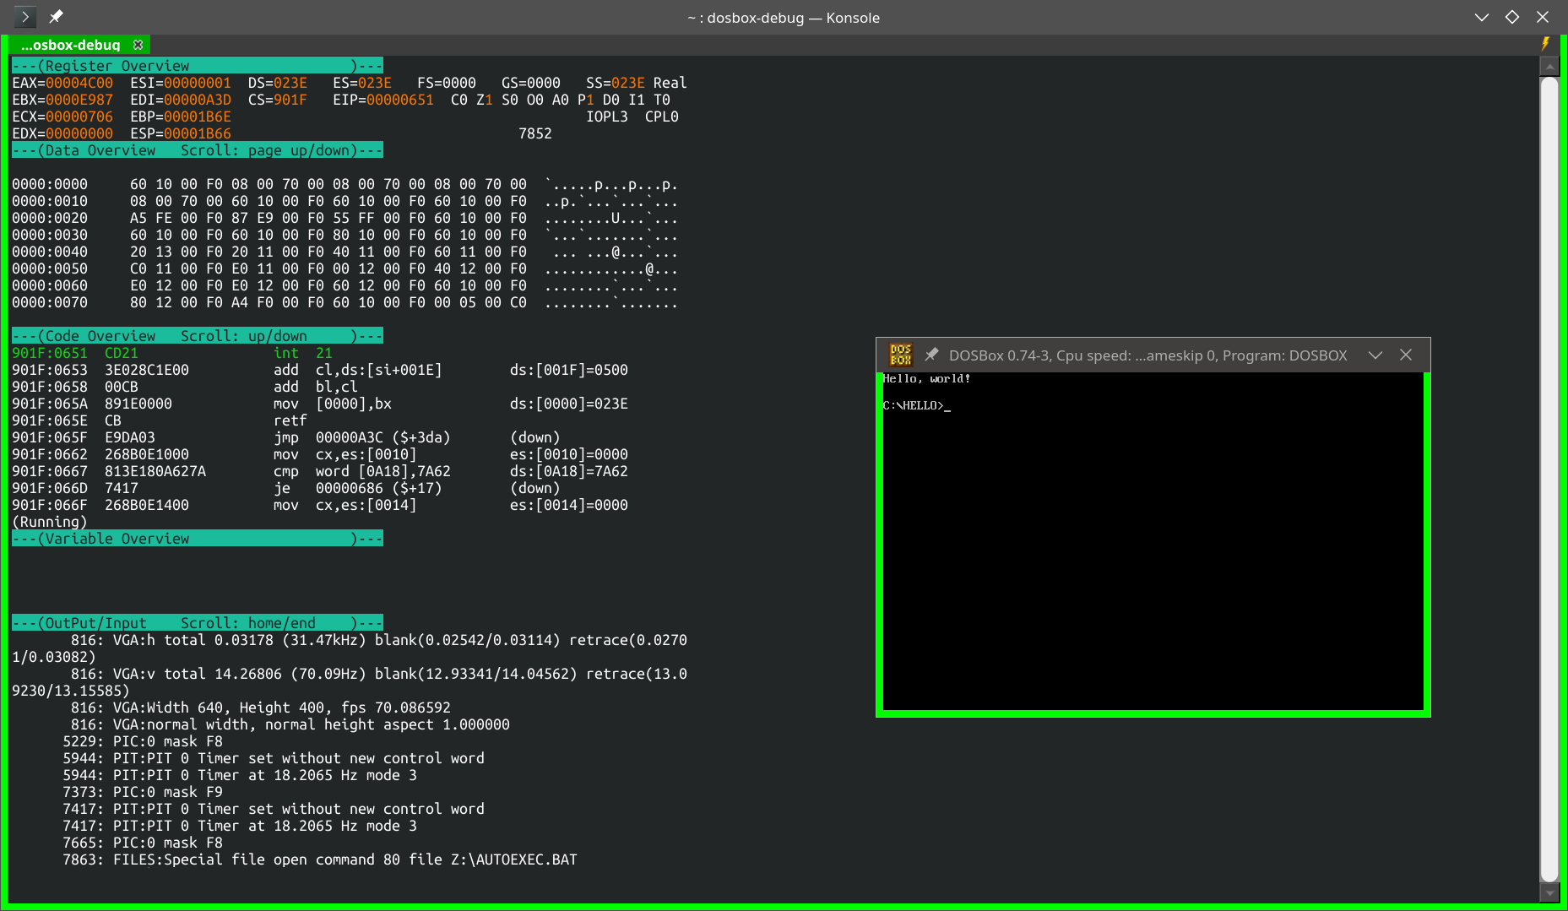Click the lightning bolt icon in tab bar

(1545, 44)
